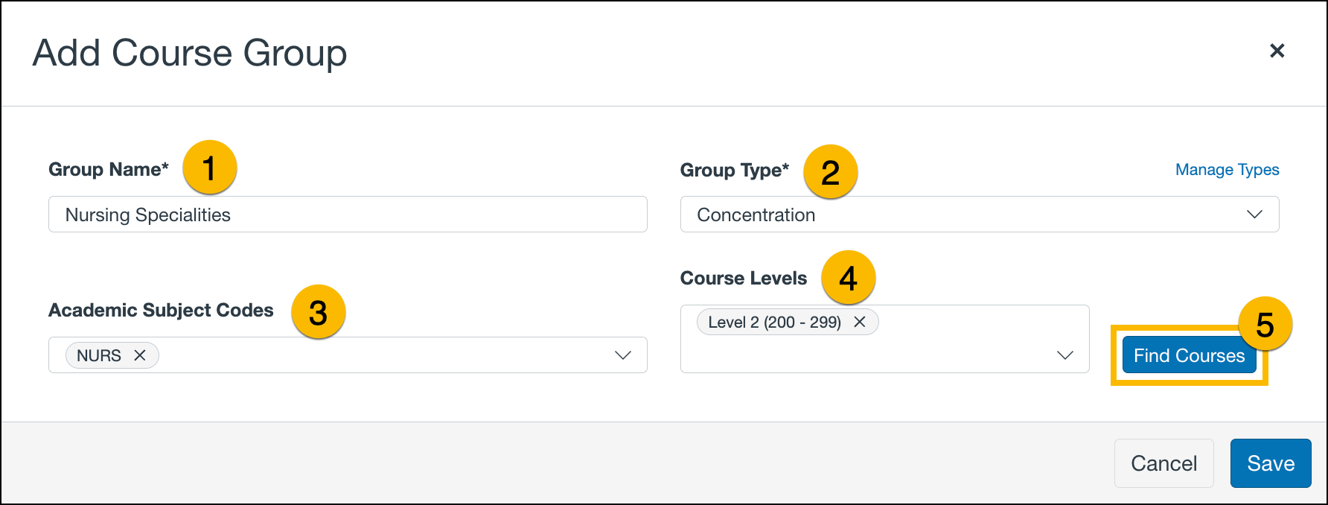Image resolution: width=1328 pixels, height=505 pixels.
Task: Remove the Level 2 (200 - 299) selection
Action: pyautogui.click(x=860, y=322)
